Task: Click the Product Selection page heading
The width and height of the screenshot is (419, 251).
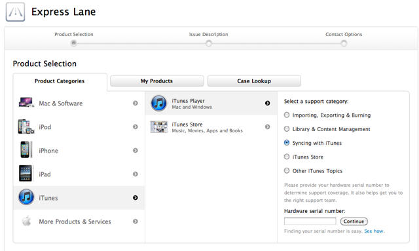Action: [45, 64]
